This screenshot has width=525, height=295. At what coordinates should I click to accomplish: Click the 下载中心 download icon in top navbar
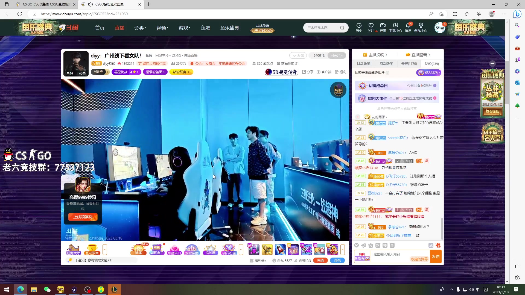[x=396, y=27]
